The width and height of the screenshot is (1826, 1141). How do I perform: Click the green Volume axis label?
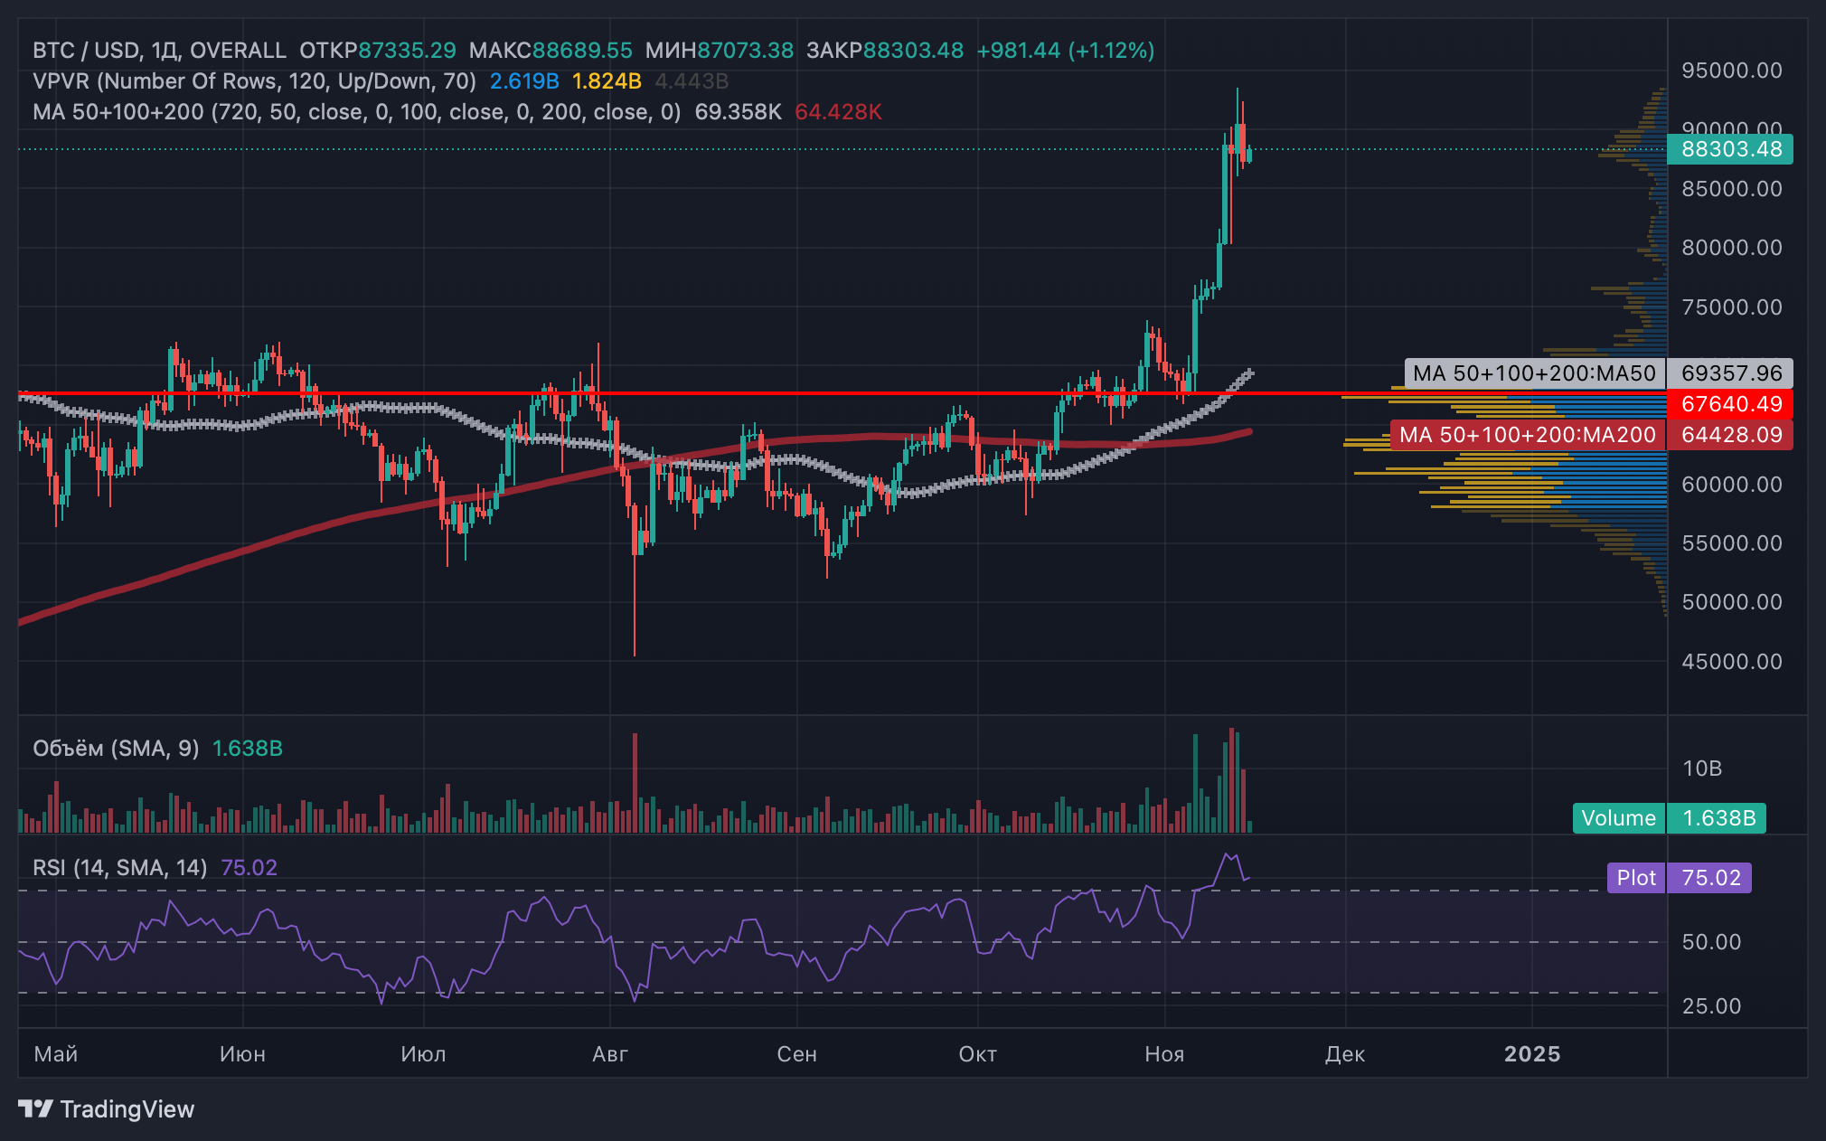pyautogui.click(x=1618, y=818)
